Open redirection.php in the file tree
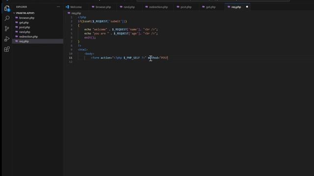Viewport: 314px width, 176px height. point(28,37)
